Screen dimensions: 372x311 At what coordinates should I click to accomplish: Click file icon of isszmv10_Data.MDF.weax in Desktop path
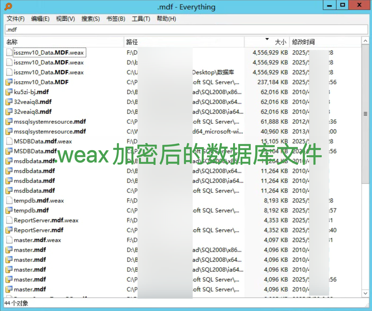point(9,72)
